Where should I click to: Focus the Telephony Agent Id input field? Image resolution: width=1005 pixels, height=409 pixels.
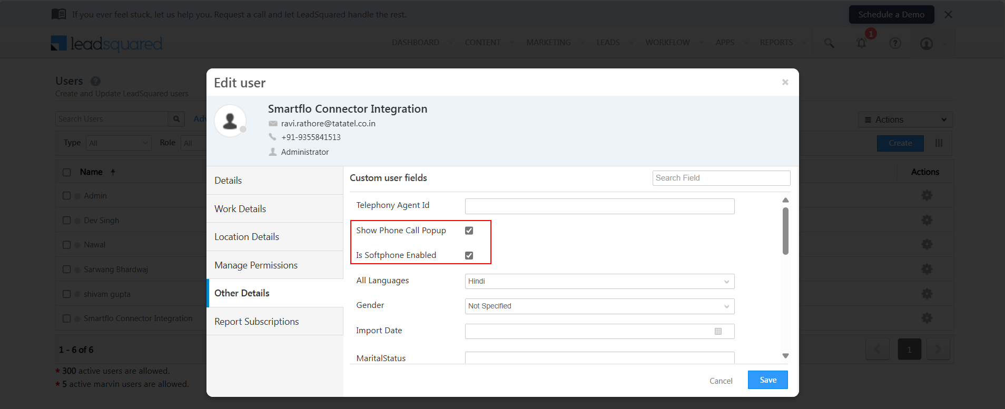click(599, 206)
